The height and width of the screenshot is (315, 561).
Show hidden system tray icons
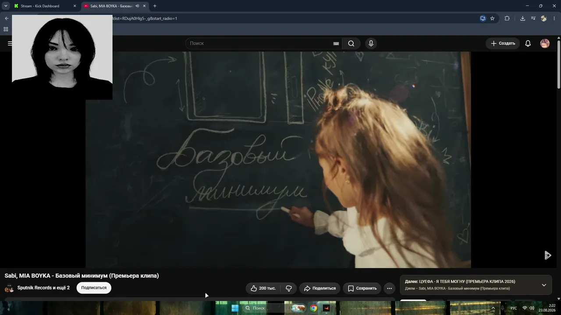pyautogui.click(x=493, y=308)
